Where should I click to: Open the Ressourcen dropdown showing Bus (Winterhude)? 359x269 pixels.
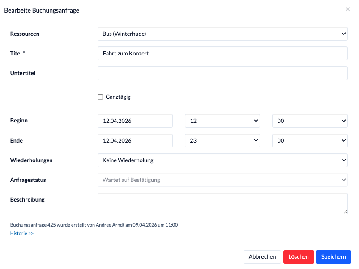pos(222,34)
